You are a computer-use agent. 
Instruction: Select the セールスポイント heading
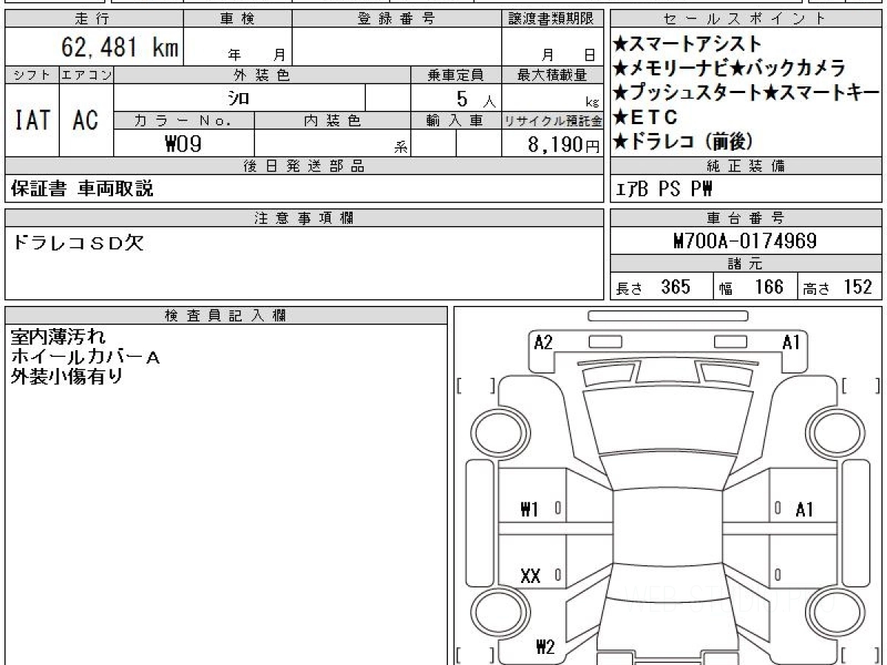tap(746, 19)
